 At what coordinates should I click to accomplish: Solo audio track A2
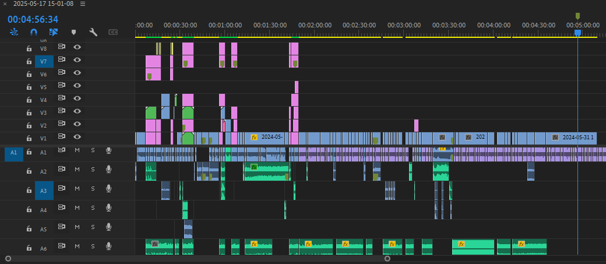(x=93, y=170)
